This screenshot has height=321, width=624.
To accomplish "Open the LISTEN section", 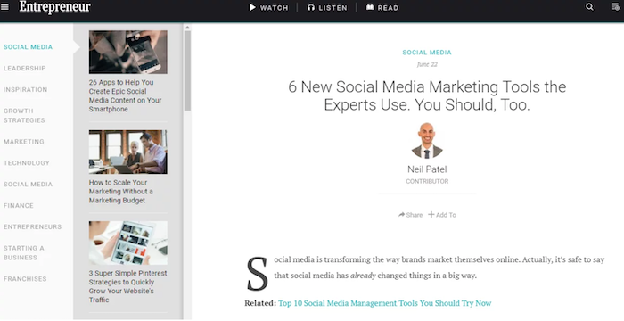I will point(333,8).
